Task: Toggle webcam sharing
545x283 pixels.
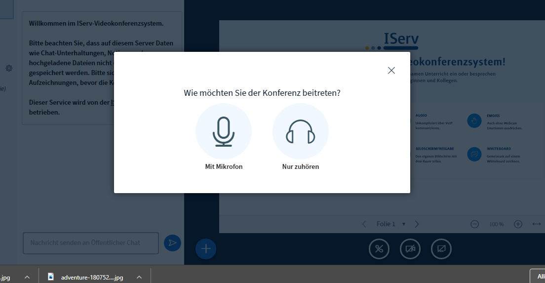Action: click(x=410, y=249)
